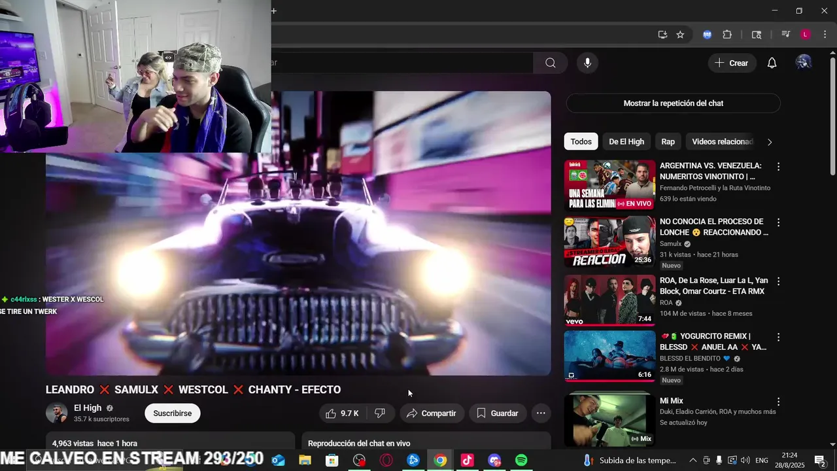Share the video via Compartir
837x471 pixels.
coord(432,413)
